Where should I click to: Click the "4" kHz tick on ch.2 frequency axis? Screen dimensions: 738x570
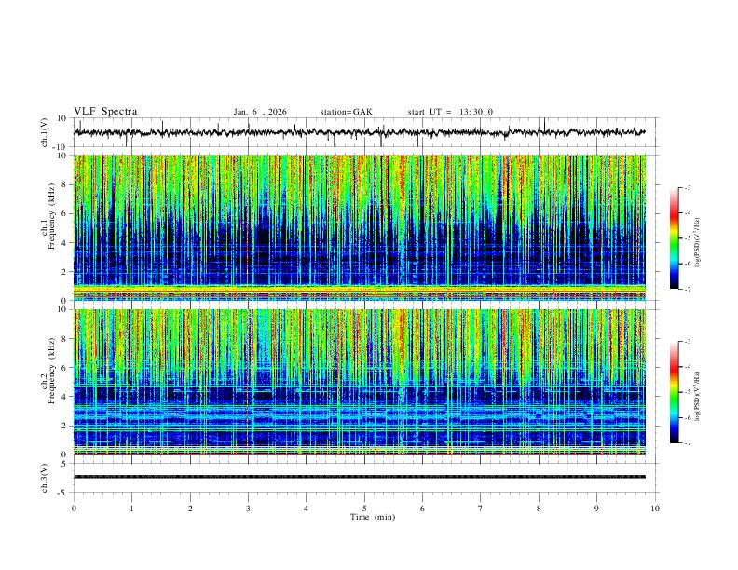point(64,397)
